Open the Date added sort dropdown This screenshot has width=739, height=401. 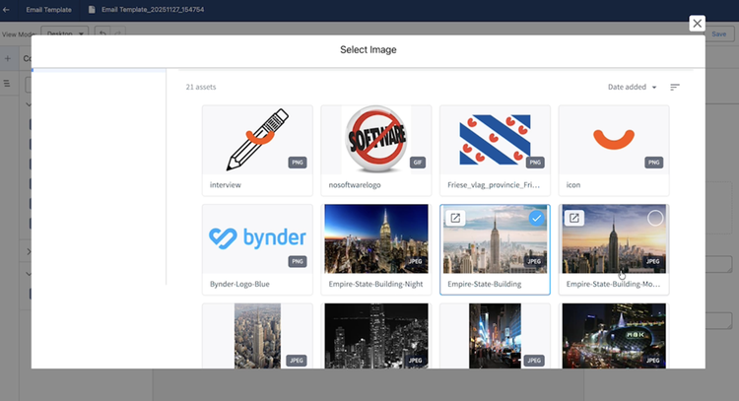632,87
